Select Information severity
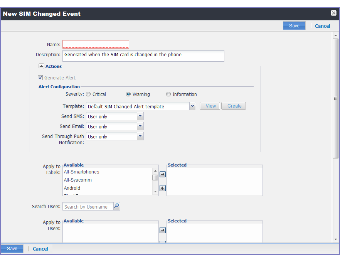Image resolution: width=340 pixels, height=261 pixels. (x=168, y=94)
